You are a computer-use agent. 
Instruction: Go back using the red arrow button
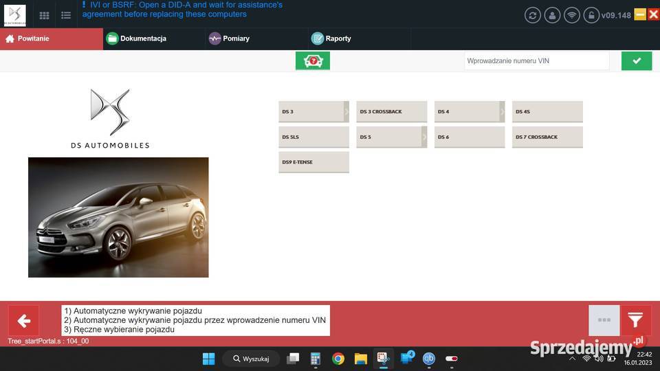coord(23,321)
